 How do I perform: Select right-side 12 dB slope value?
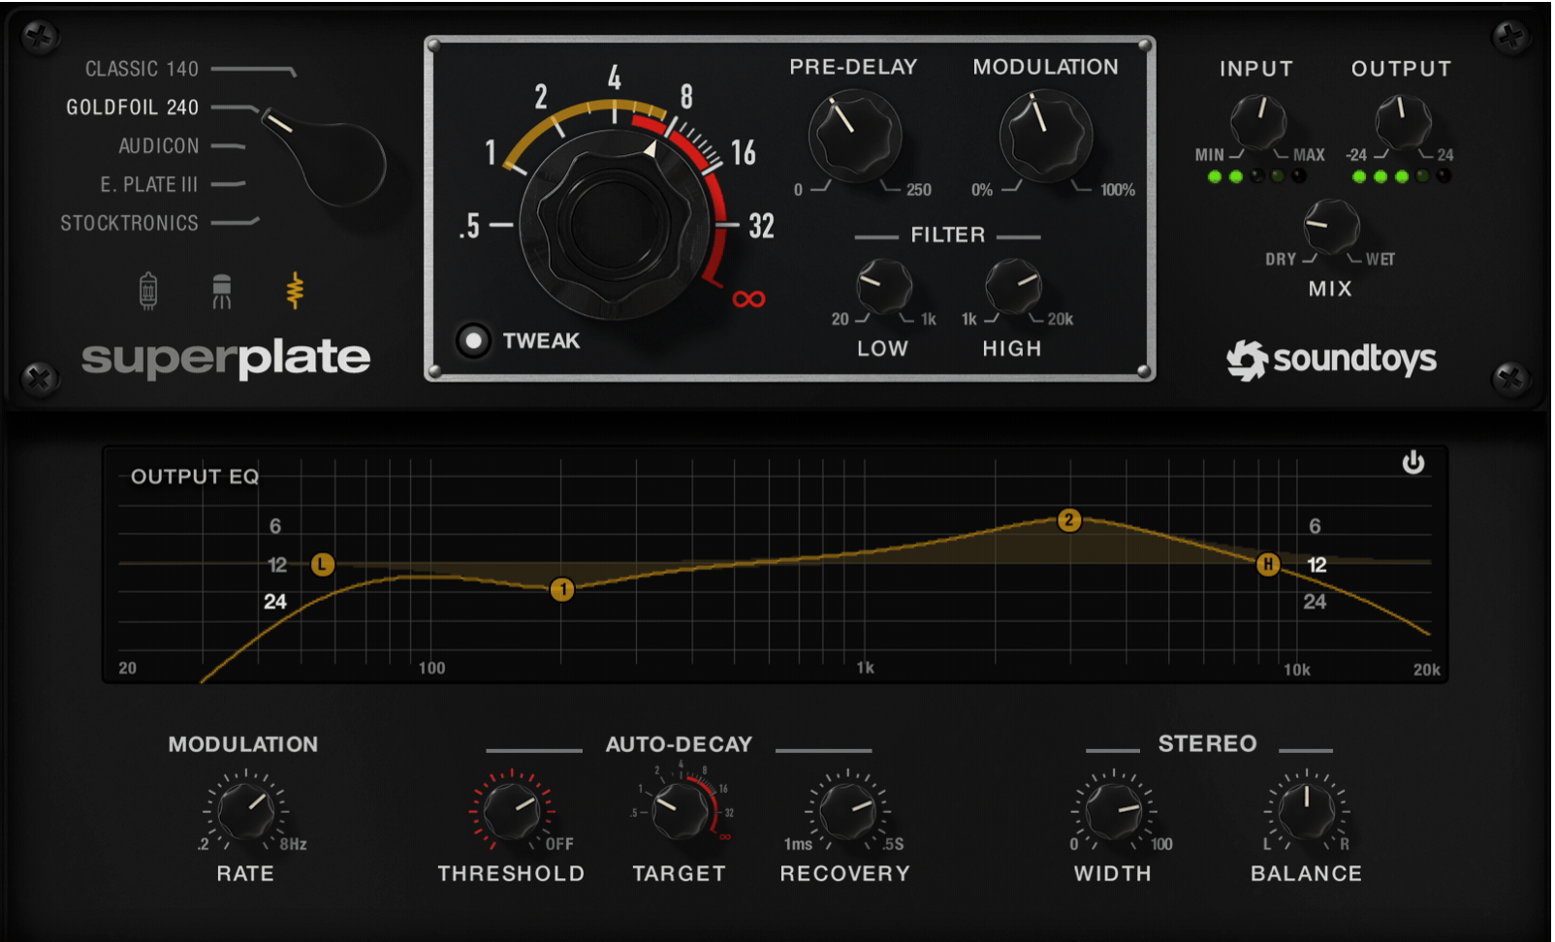(x=1317, y=565)
